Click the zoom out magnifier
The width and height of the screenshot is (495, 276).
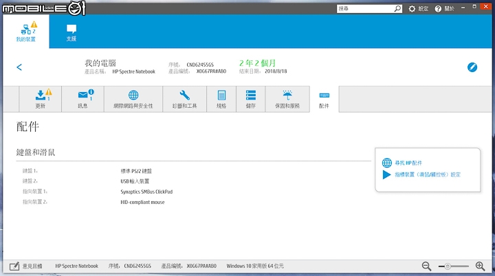[x=426, y=266]
